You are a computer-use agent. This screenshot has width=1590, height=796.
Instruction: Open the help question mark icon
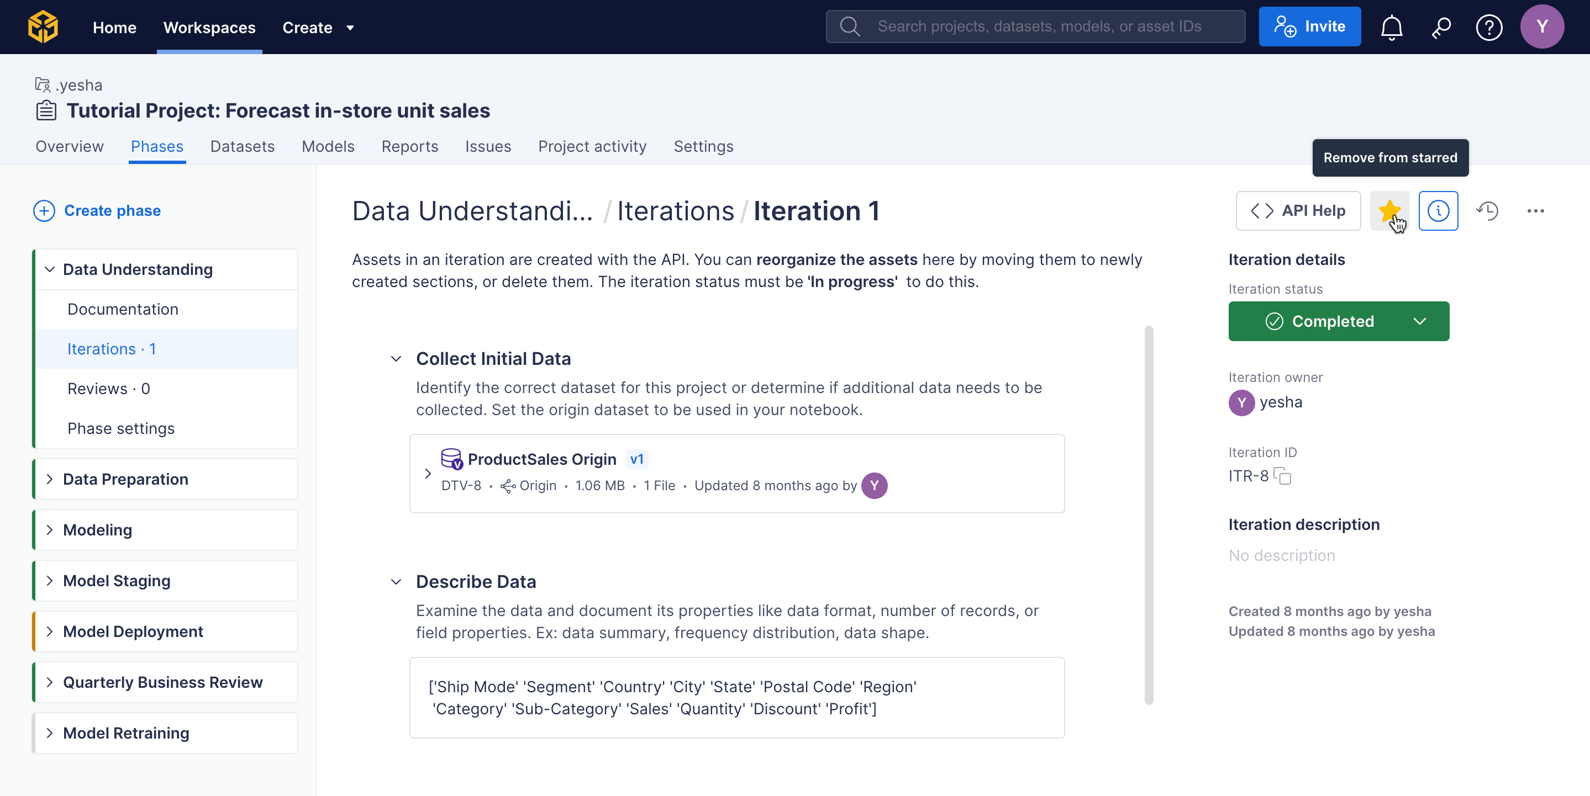tap(1488, 27)
